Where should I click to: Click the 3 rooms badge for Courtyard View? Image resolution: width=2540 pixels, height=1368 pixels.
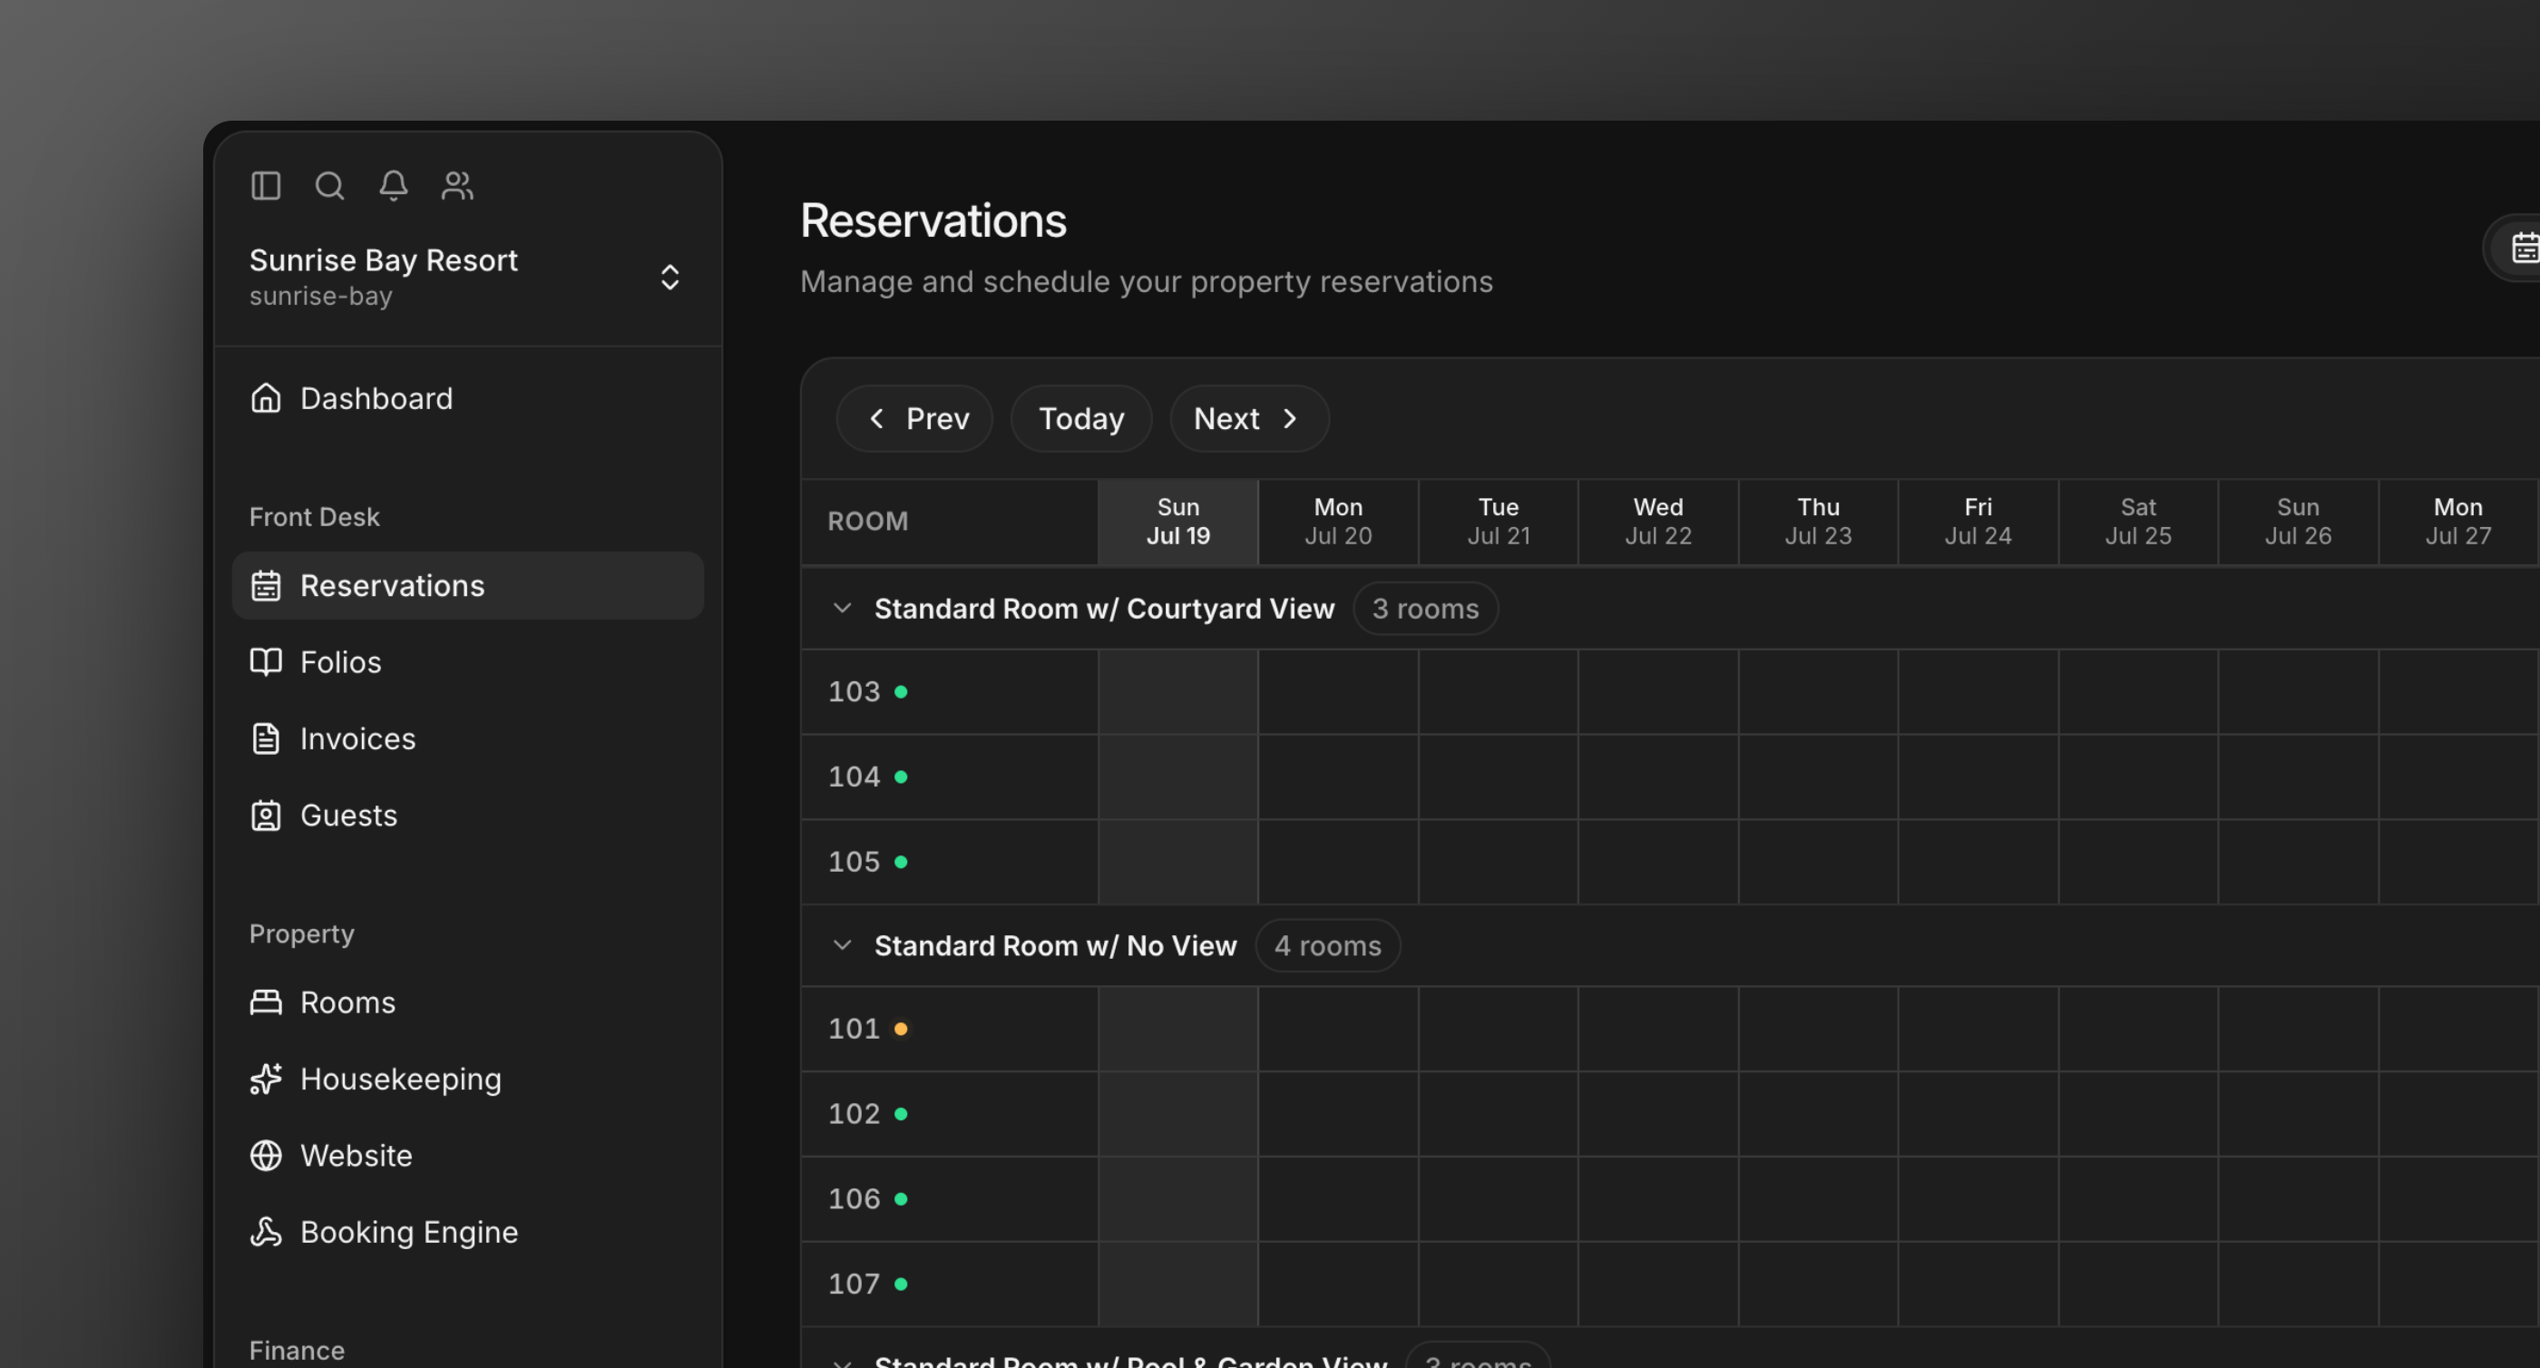[x=1425, y=610]
